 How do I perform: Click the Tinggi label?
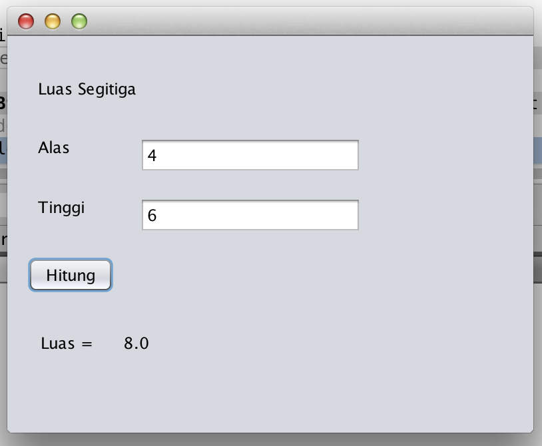62,208
